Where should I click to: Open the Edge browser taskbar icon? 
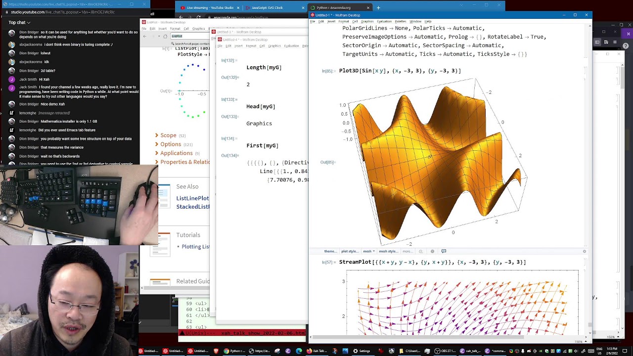click(x=299, y=351)
